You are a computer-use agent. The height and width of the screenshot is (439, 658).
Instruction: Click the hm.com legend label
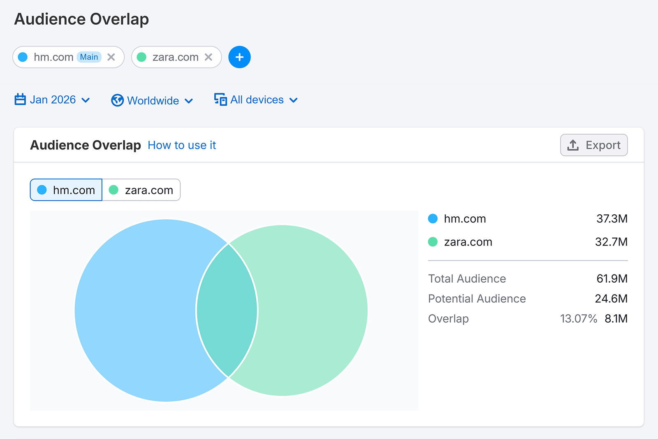pos(465,219)
